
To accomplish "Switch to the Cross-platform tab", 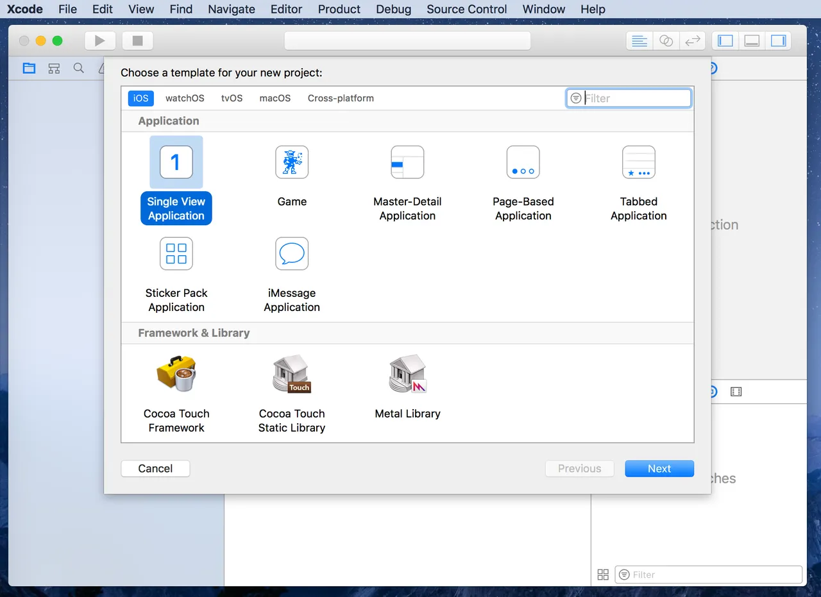I will pyautogui.click(x=341, y=98).
